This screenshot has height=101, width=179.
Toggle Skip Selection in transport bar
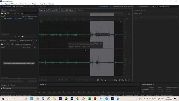click(x=90, y=80)
